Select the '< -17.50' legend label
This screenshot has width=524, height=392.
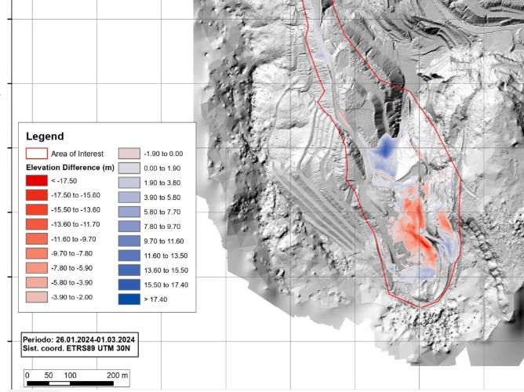(x=64, y=181)
